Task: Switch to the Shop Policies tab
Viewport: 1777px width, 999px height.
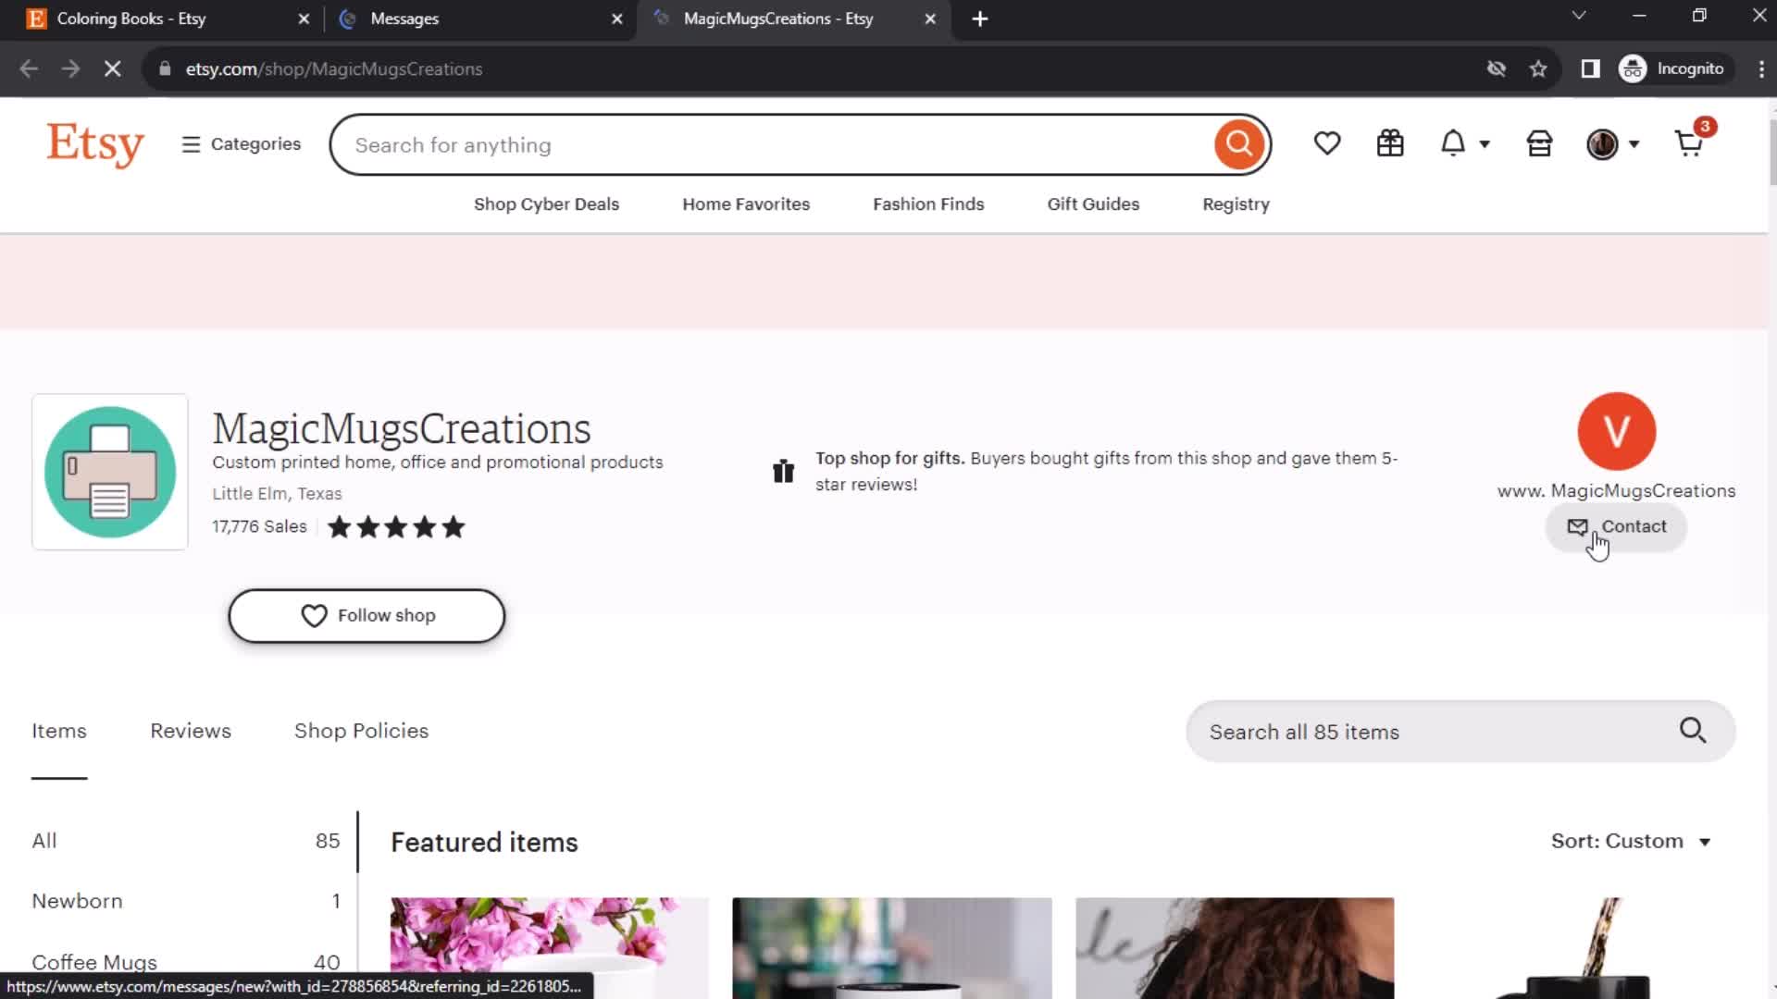Action: tap(361, 731)
